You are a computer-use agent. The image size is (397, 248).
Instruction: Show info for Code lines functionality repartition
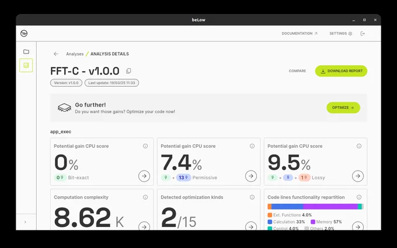[x=359, y=197]
